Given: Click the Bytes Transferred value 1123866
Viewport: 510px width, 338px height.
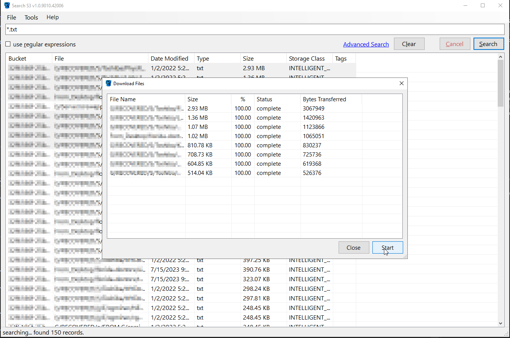Looking at the screenshot, I should [314, 127].
